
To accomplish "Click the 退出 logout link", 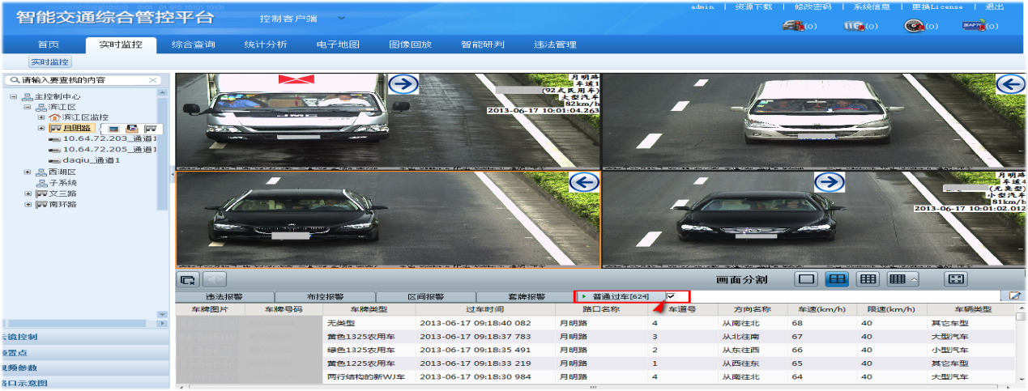I will coord(994,6).
